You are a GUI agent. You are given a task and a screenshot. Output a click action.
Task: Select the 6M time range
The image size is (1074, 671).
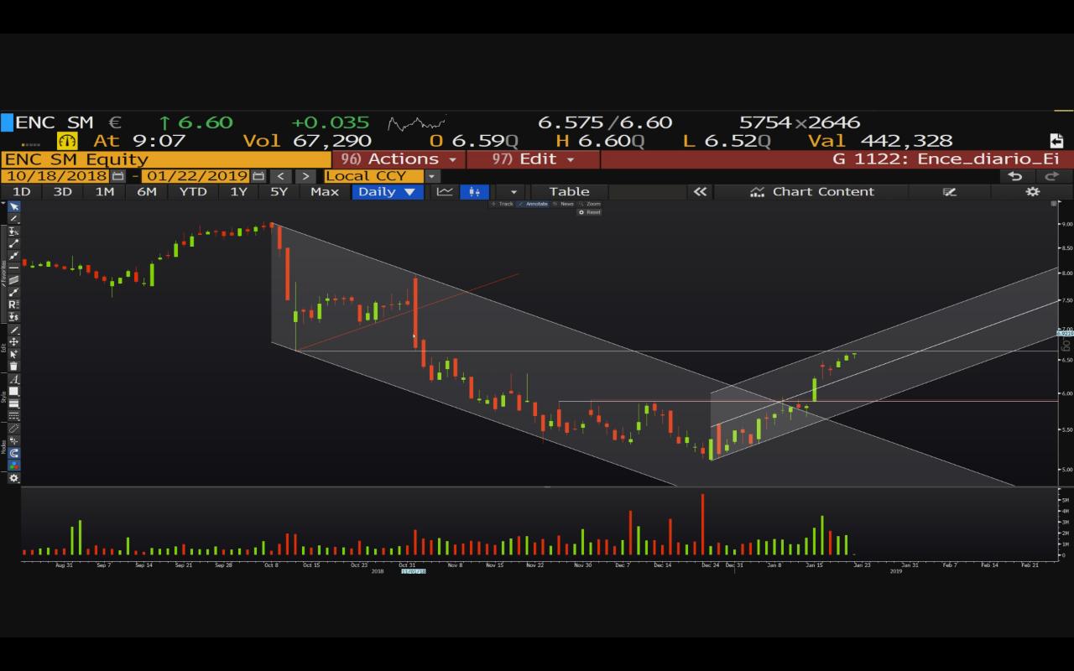click(x=147, y=192)
